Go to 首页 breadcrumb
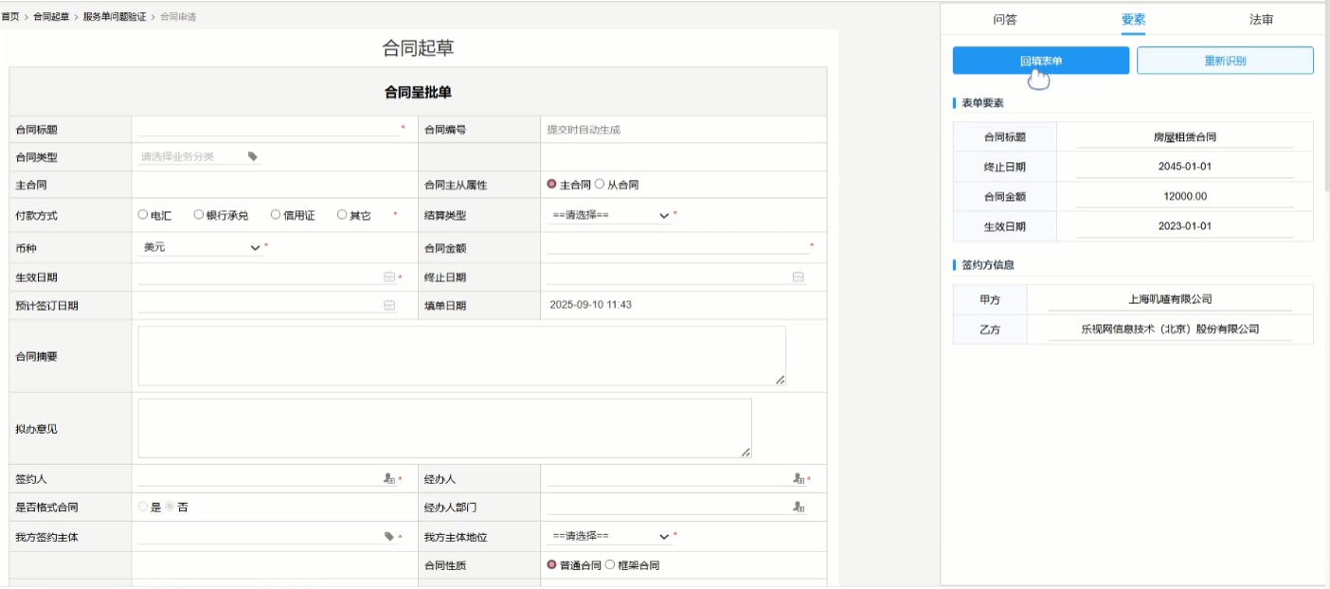1330x589 pixels. point(9,17)
